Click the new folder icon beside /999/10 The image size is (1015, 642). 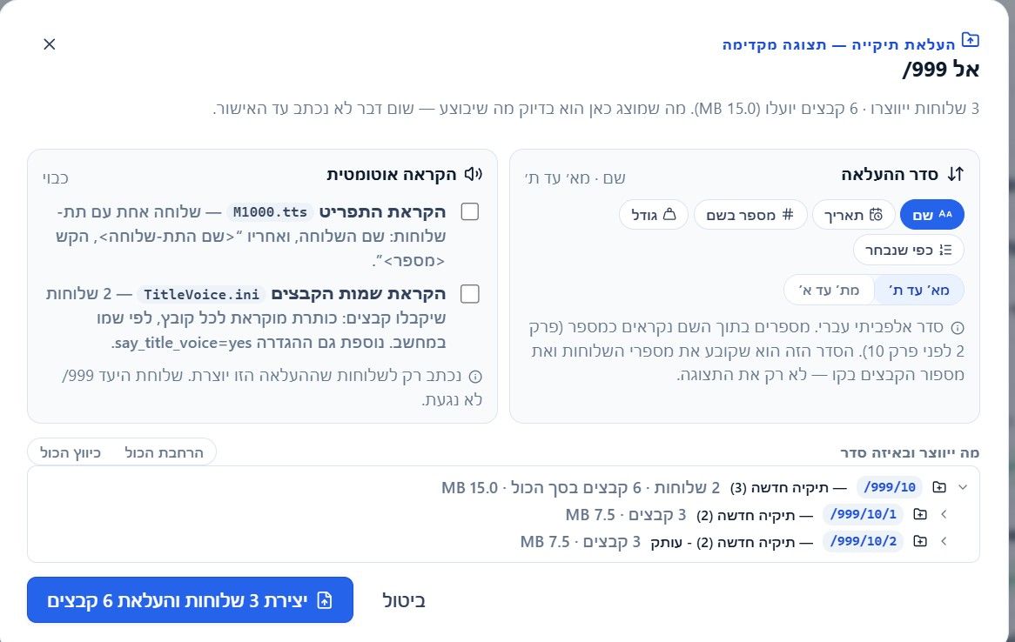(938, 487)
